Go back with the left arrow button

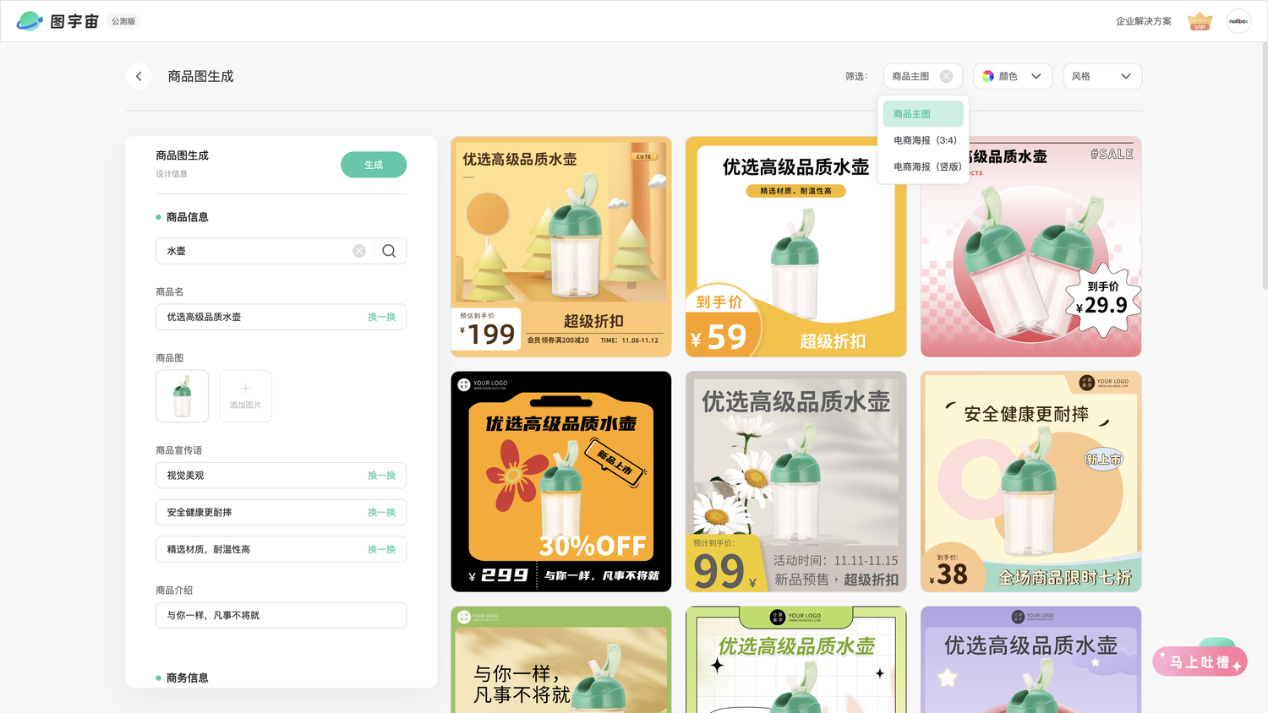[139, 76]
